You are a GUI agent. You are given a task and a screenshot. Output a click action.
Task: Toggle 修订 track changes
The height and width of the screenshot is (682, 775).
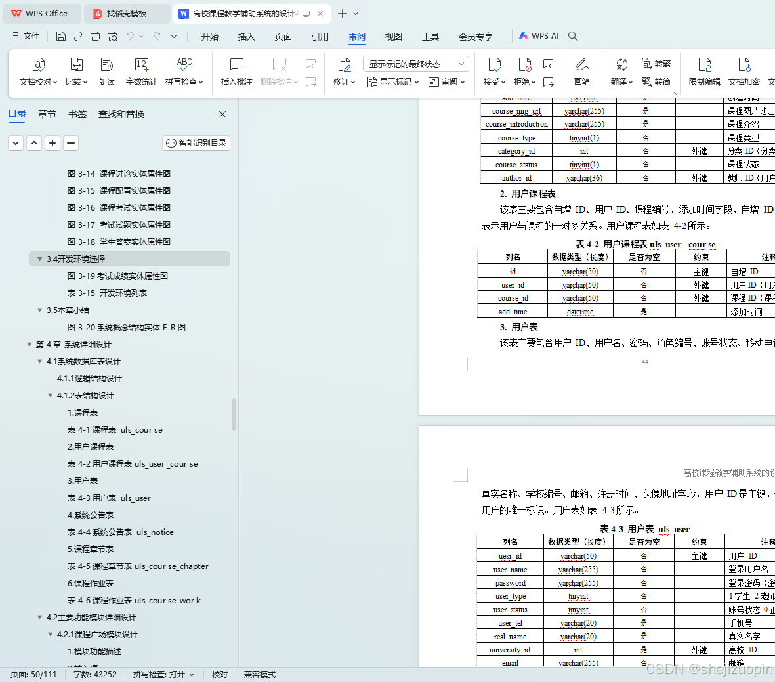pos(344,72)
